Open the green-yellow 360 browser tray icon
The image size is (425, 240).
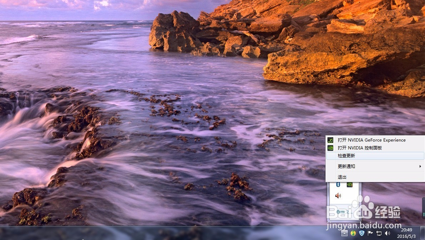pos(353,233)
